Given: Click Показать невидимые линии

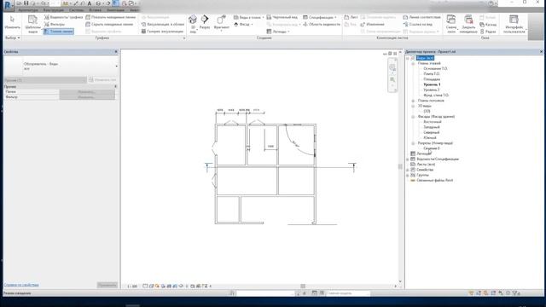Looking at the screenshot, I should pyautogui.click(x=110, y=17).
